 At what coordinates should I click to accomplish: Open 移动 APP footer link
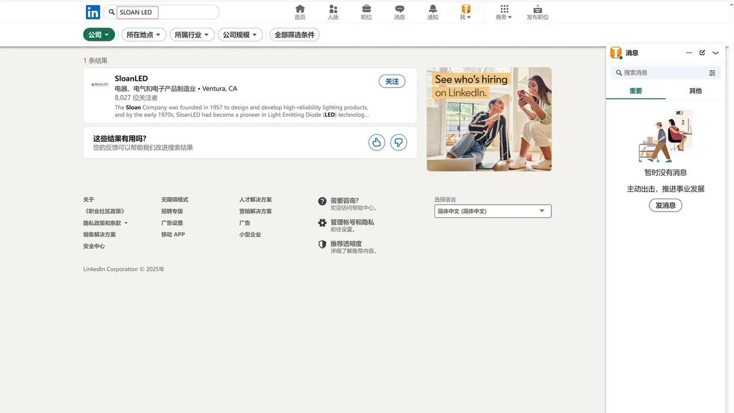point(173,235)
